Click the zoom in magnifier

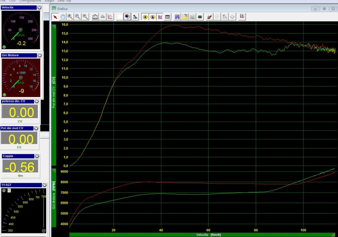click(70, 17)
